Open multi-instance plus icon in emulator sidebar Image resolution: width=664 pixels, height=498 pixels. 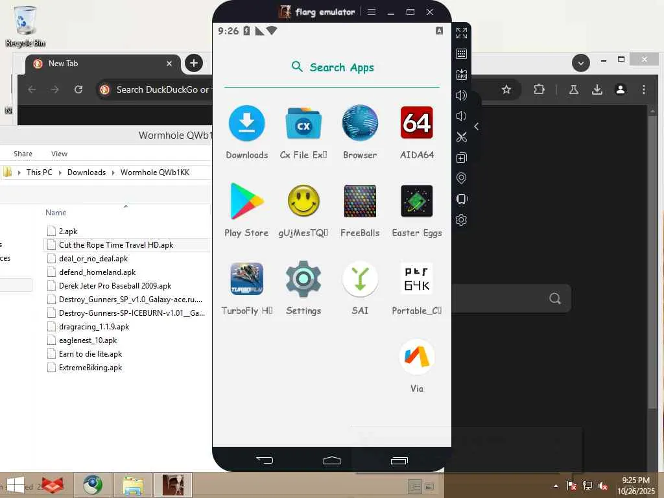click(x=462, y=158)
